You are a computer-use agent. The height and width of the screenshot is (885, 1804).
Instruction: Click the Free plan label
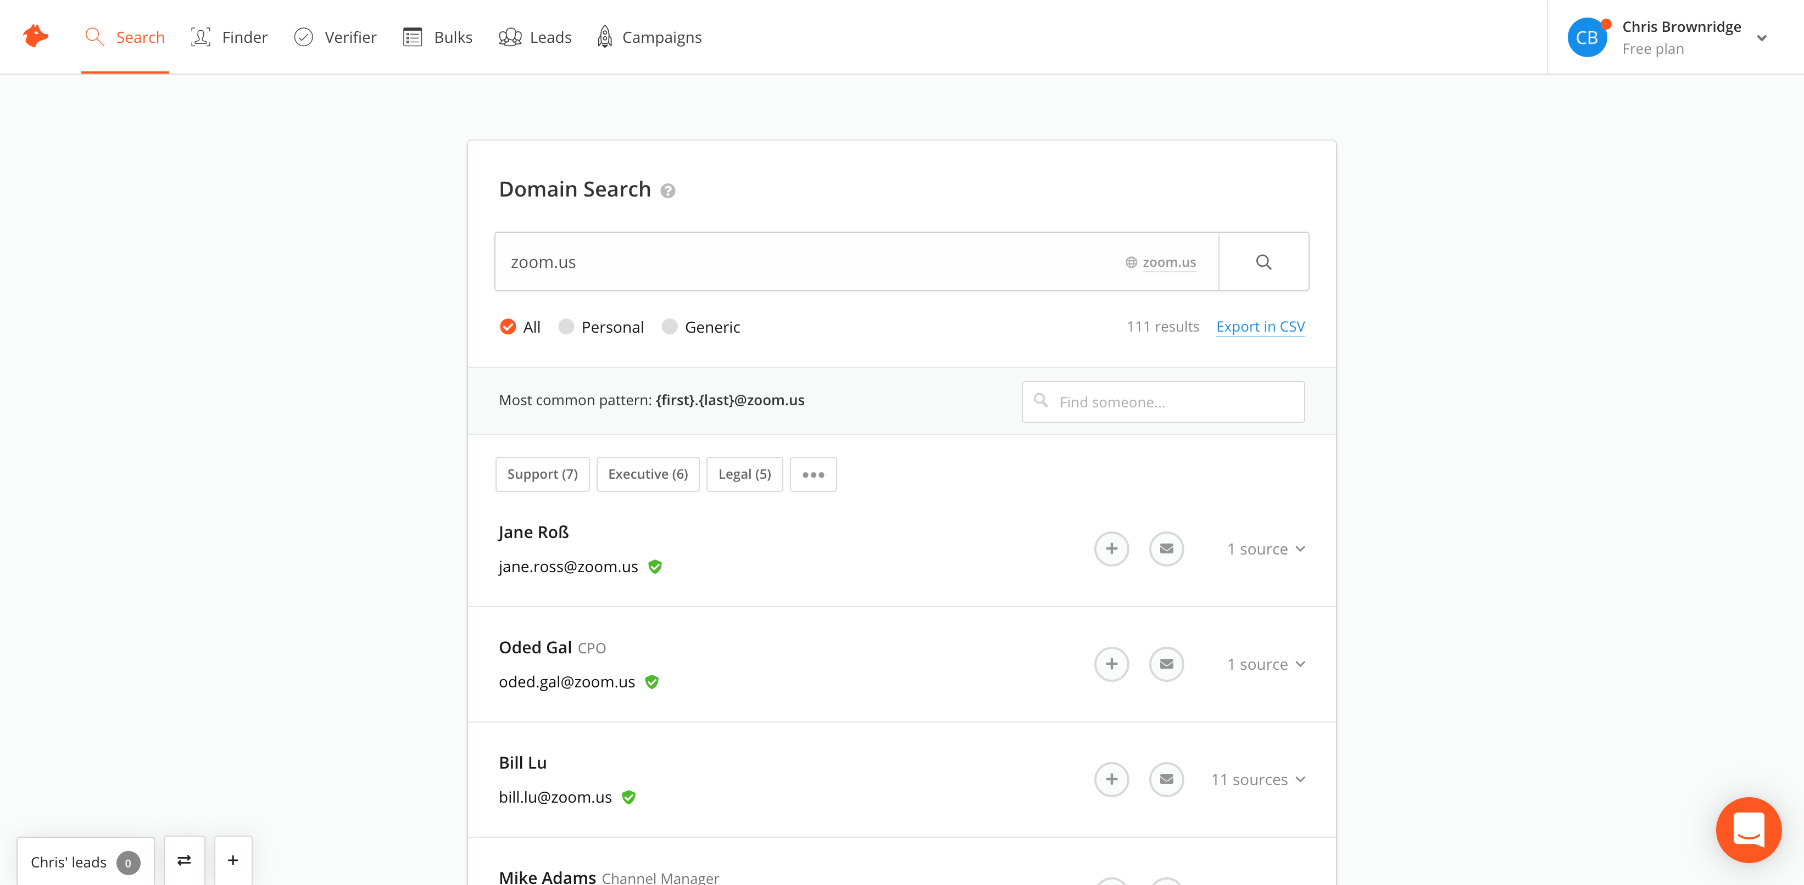click(1653, 49)
